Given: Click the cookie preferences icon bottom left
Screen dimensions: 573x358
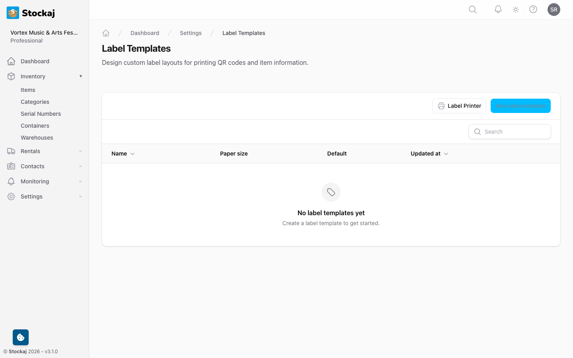Looking at the screenshot, I should click(x=20, y=337).
